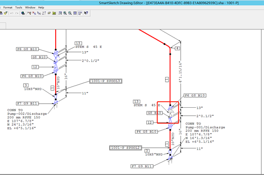Click the green spreadsheet icon in toolbar
The width and height of the screenshot is (264, 175).
coord(54,13)
